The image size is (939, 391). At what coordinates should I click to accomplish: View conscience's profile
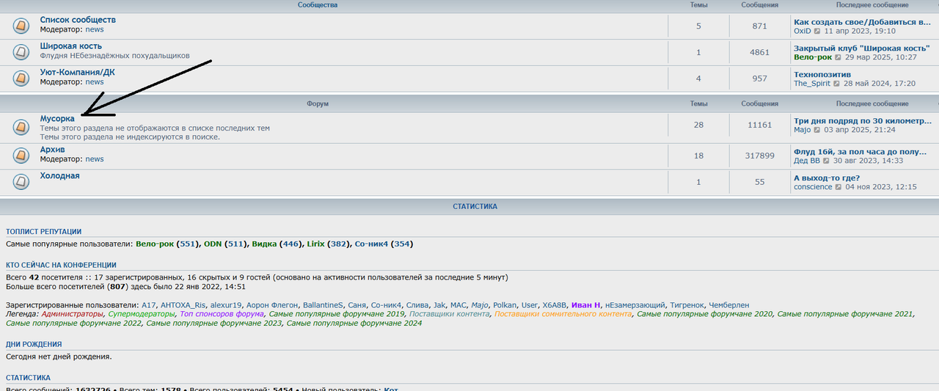[x=813, y=187]
